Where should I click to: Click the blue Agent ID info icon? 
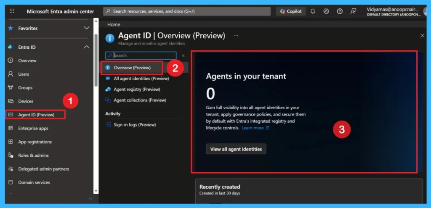110,38
